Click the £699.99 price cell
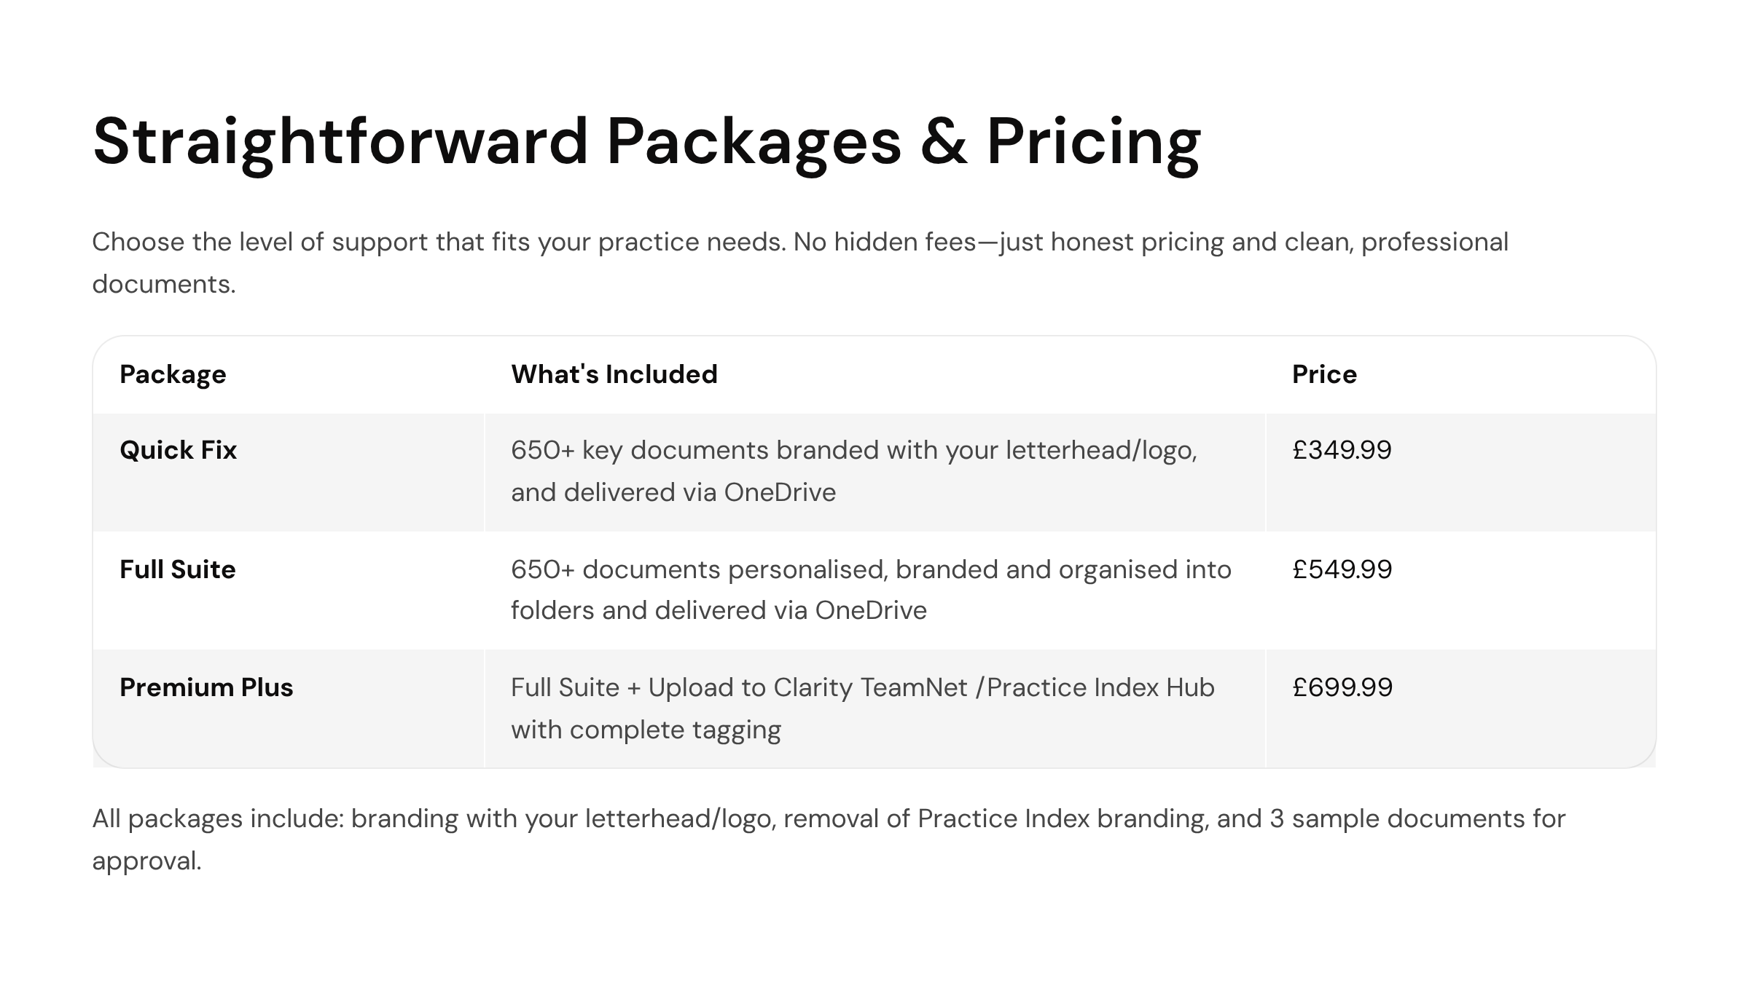The height and width of the screenshot is (983, 1749). [x=1342, y=687]
